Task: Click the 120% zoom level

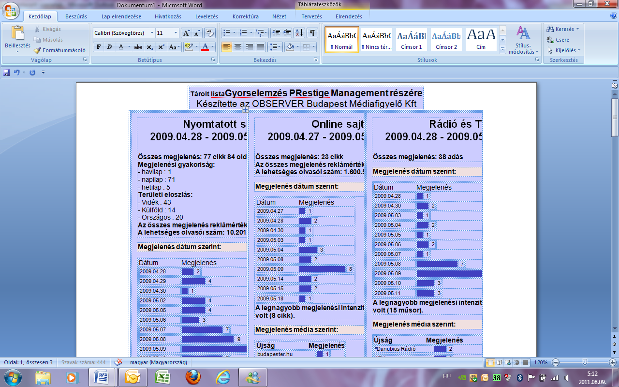Action: (541, 362)
